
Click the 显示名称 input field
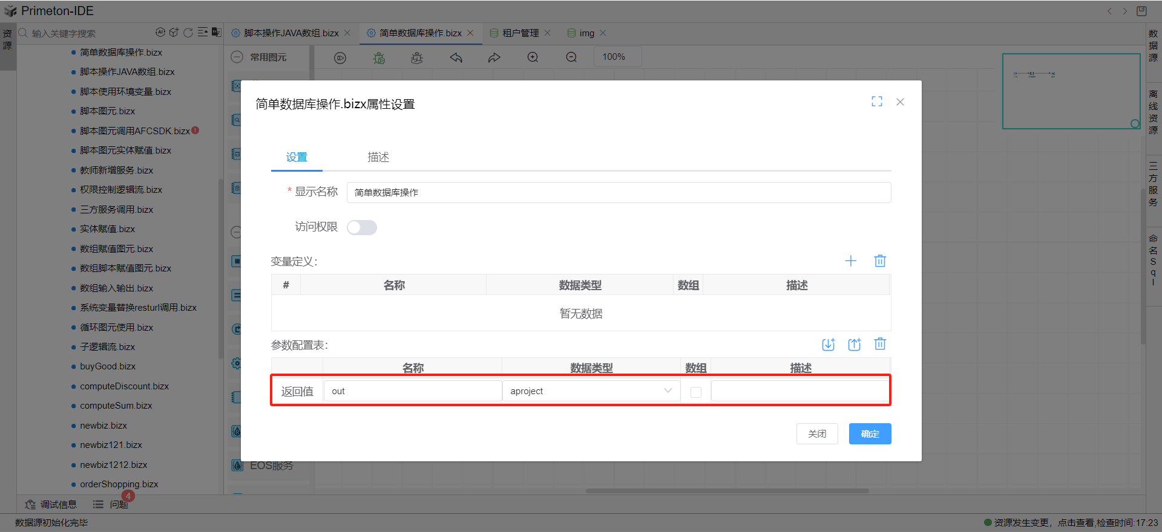(618, 192)
